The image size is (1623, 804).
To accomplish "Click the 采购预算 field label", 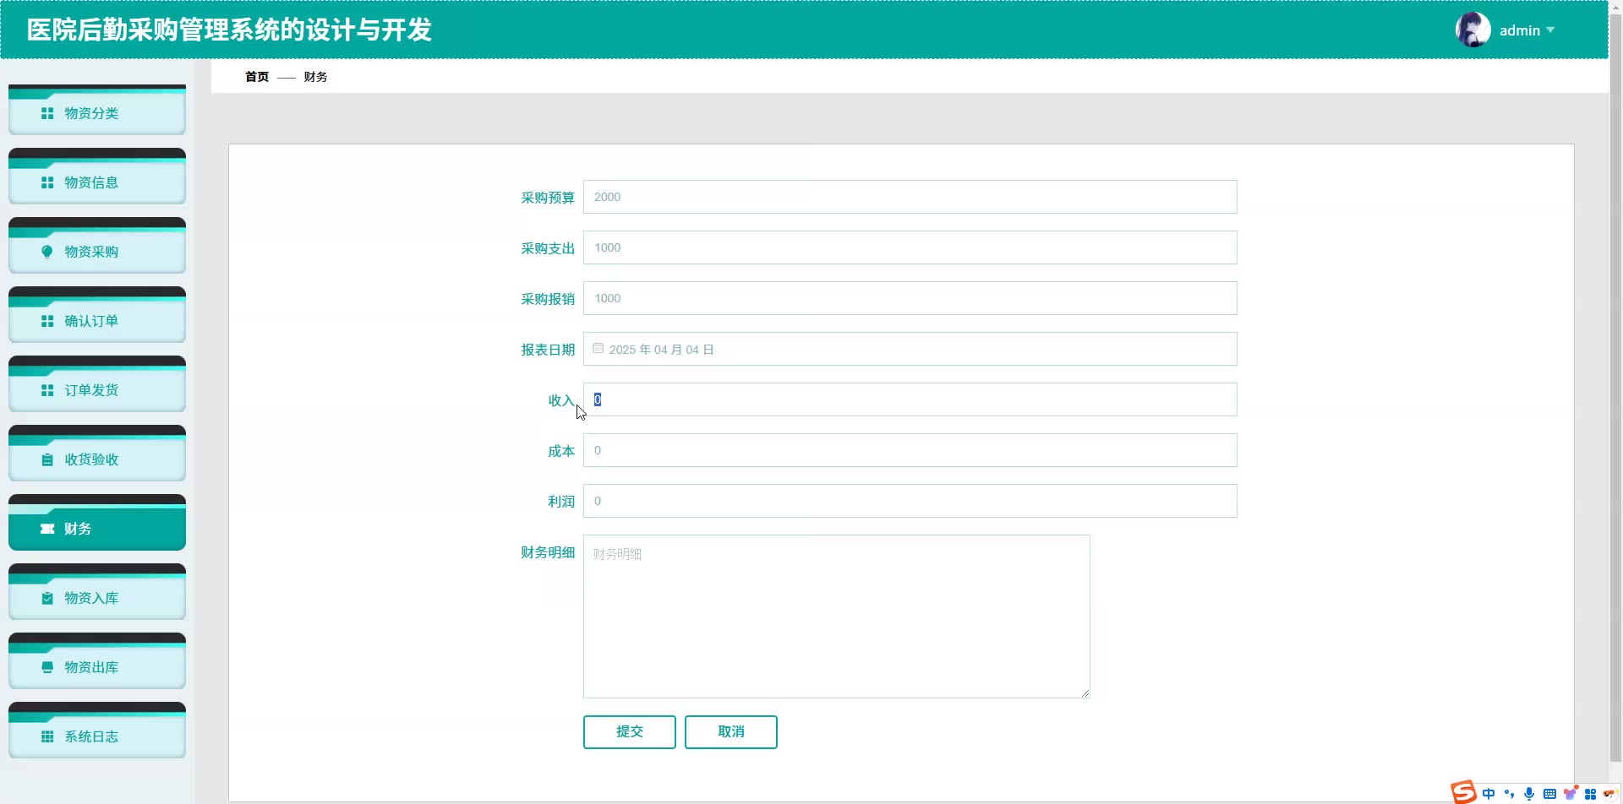I will click(548, 198).
